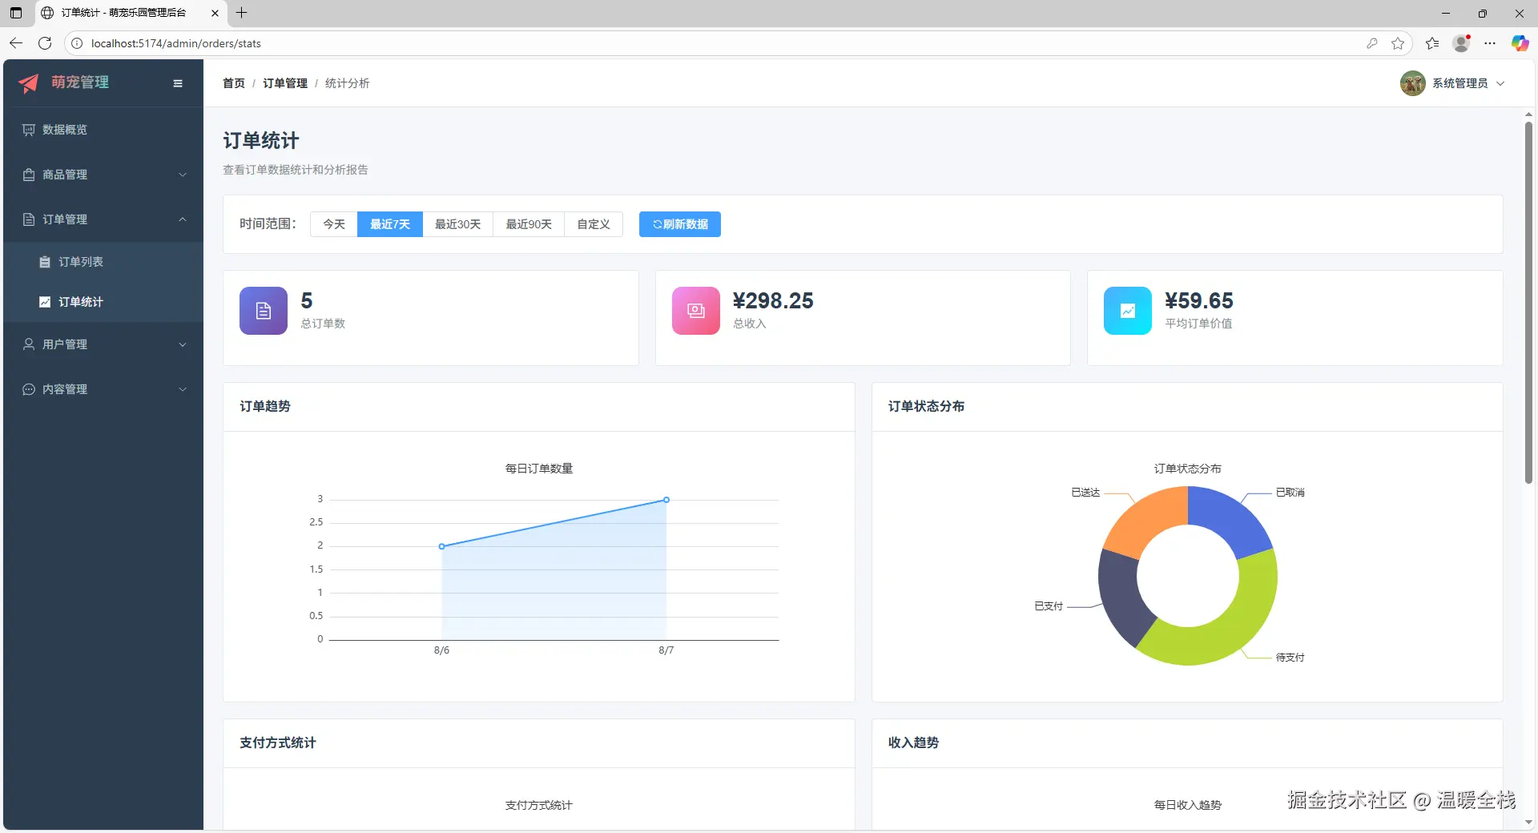Open the 系统管理员 user dropdown
The height and width of the screenshot is (833, 1538).
[x=1459, y=83]
